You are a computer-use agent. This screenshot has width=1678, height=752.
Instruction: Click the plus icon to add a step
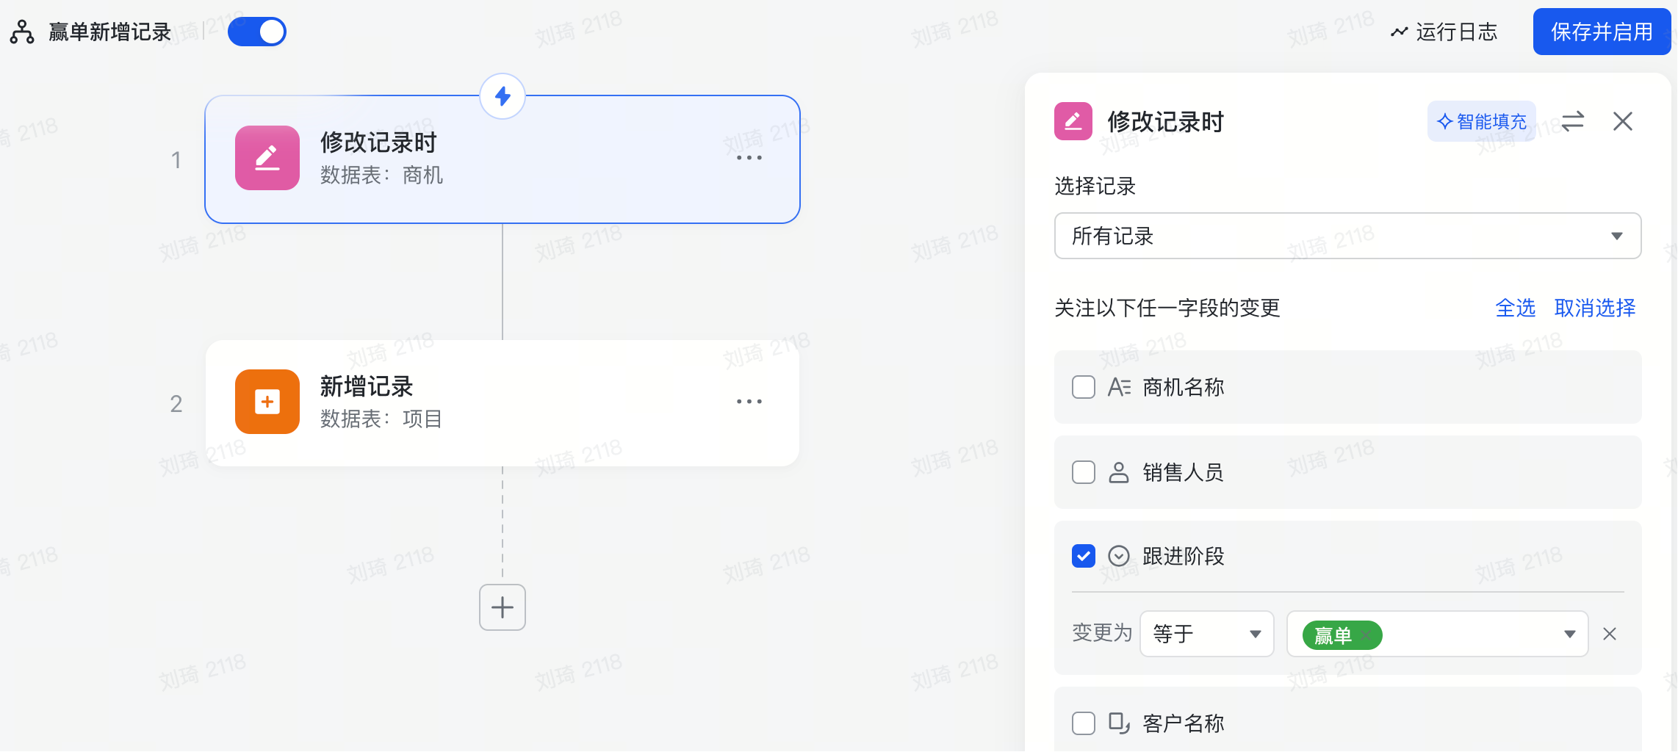[x=503, y=607]
